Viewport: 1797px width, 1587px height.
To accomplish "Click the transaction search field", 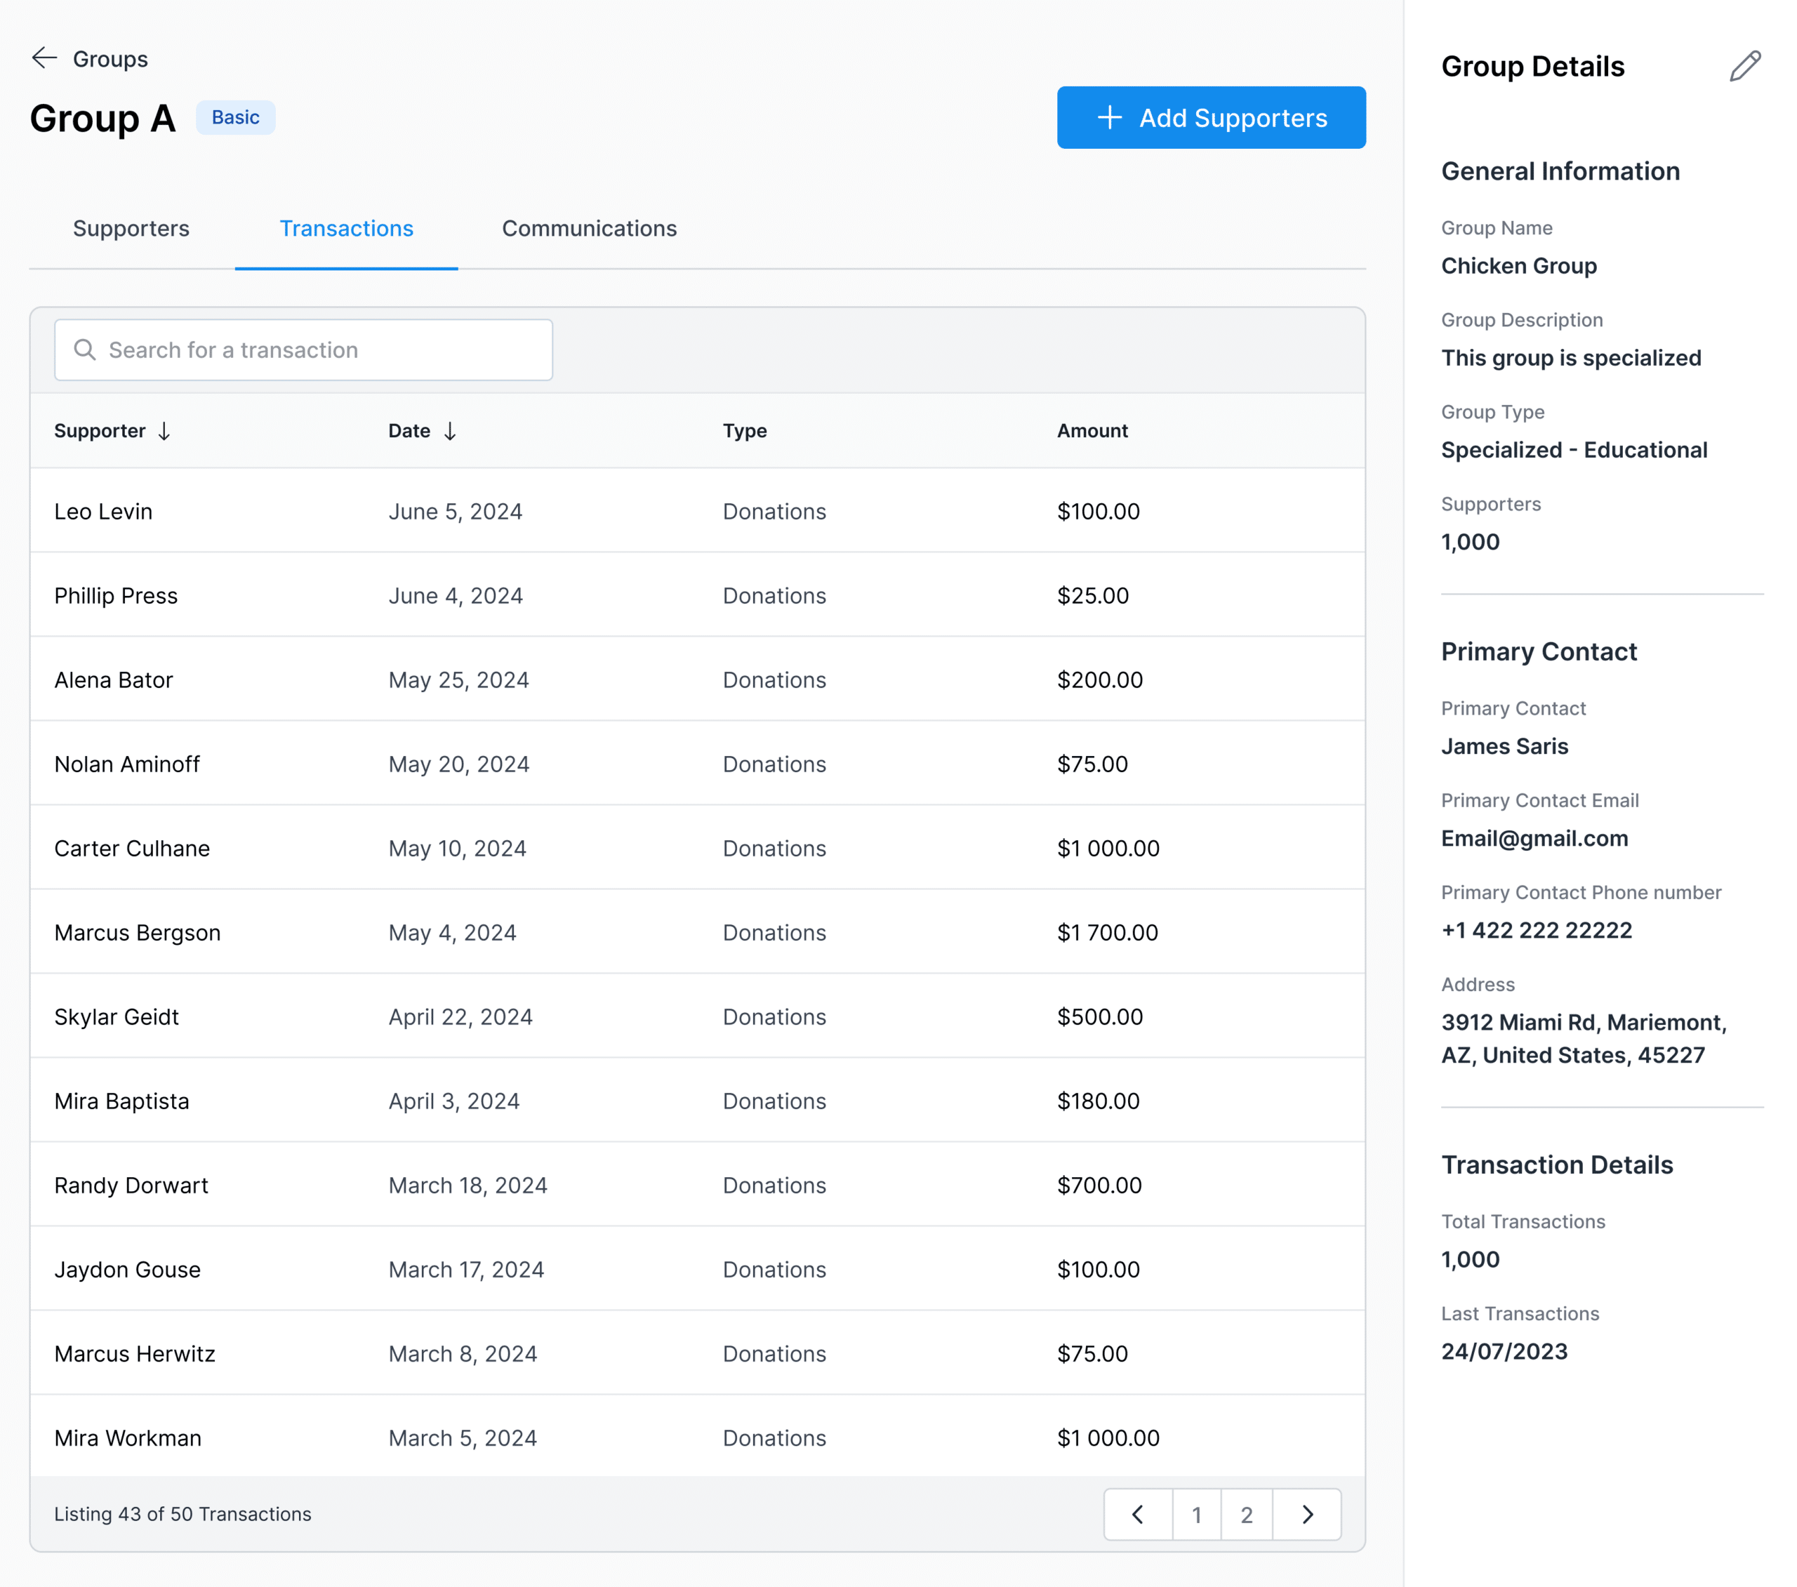I will 303,349.
